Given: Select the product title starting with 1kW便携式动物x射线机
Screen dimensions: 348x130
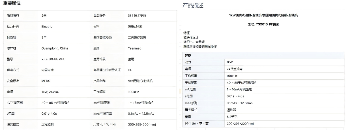Looking at the screenshot, I should (x=263, y=15).
